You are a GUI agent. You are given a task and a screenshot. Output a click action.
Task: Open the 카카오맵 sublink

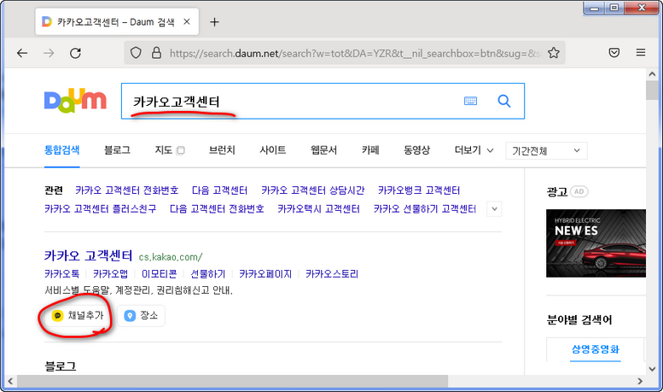[110, 274]
